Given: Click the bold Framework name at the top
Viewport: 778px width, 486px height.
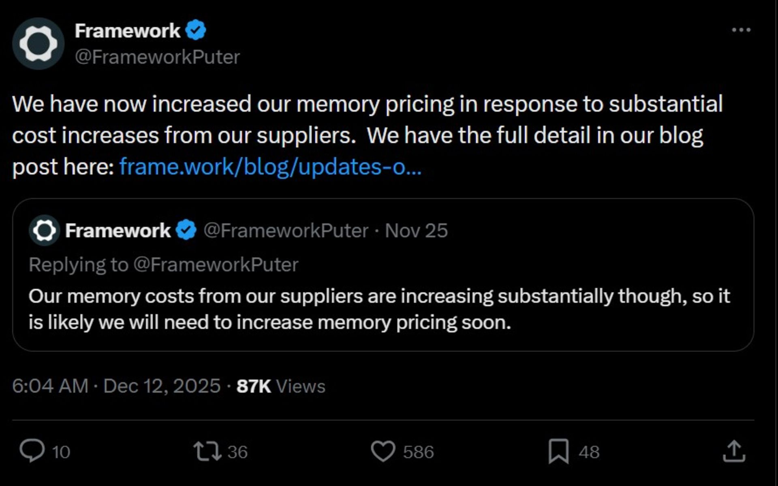Looking at the screenshot, I should point(127,31).
